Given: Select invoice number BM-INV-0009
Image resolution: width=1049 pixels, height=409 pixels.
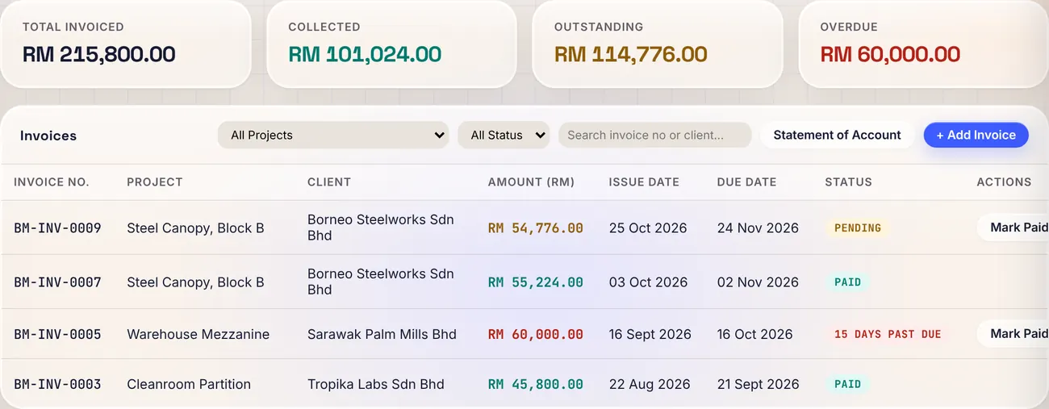Looking at the screenshot, I should (x=57, y=228).
